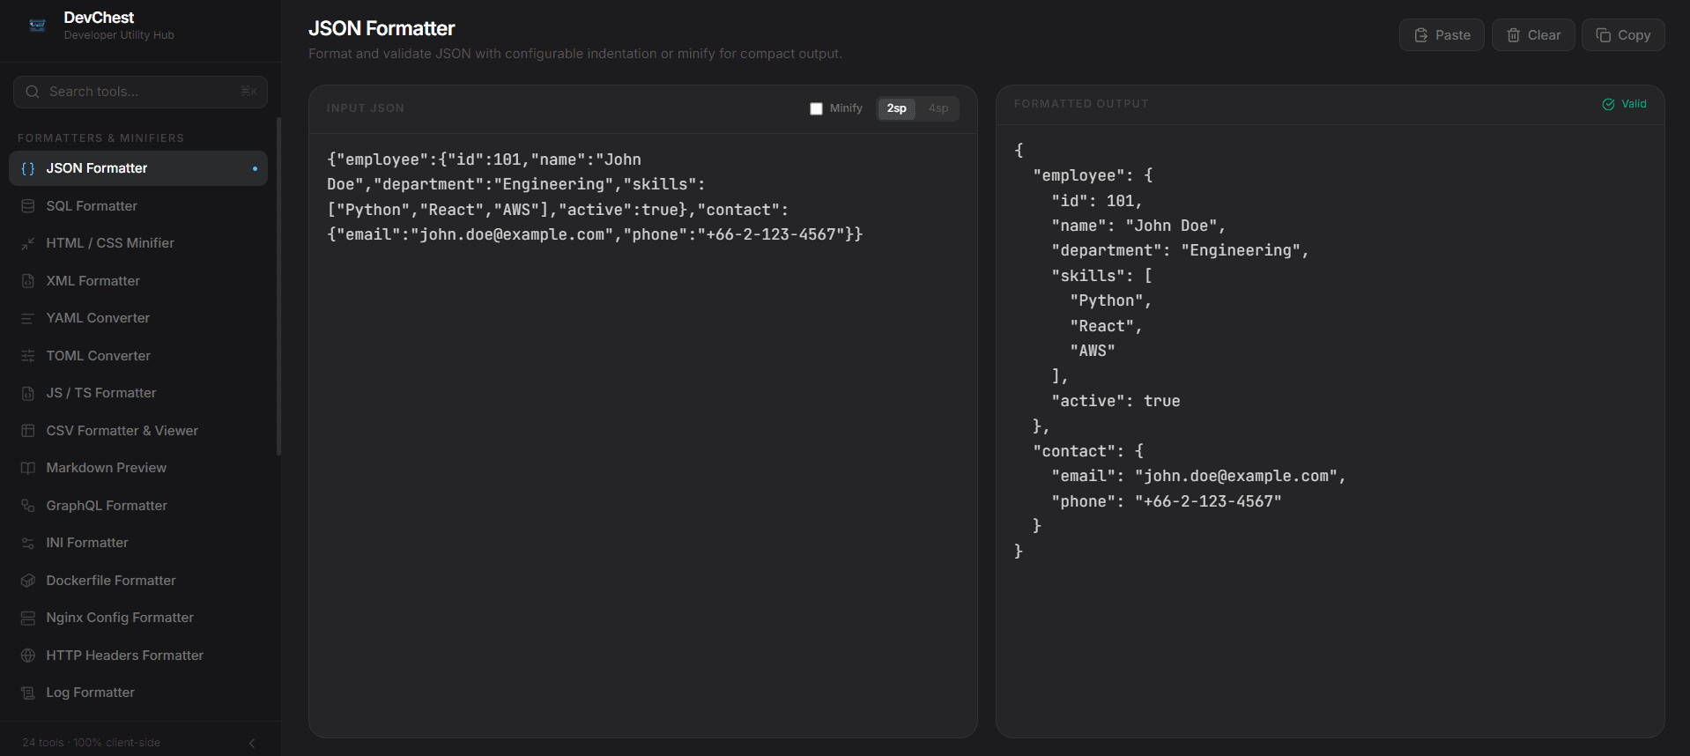Select 2sp indentation option
1690x756 pixels.
(896, 108)
